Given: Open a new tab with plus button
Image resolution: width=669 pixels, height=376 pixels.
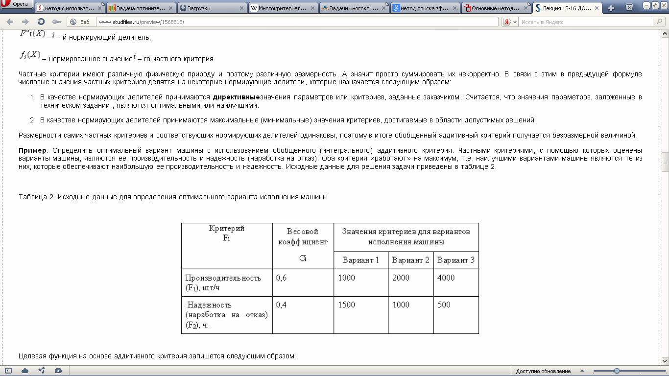Looking at the screenshot, I should click(x=611, y=8).
